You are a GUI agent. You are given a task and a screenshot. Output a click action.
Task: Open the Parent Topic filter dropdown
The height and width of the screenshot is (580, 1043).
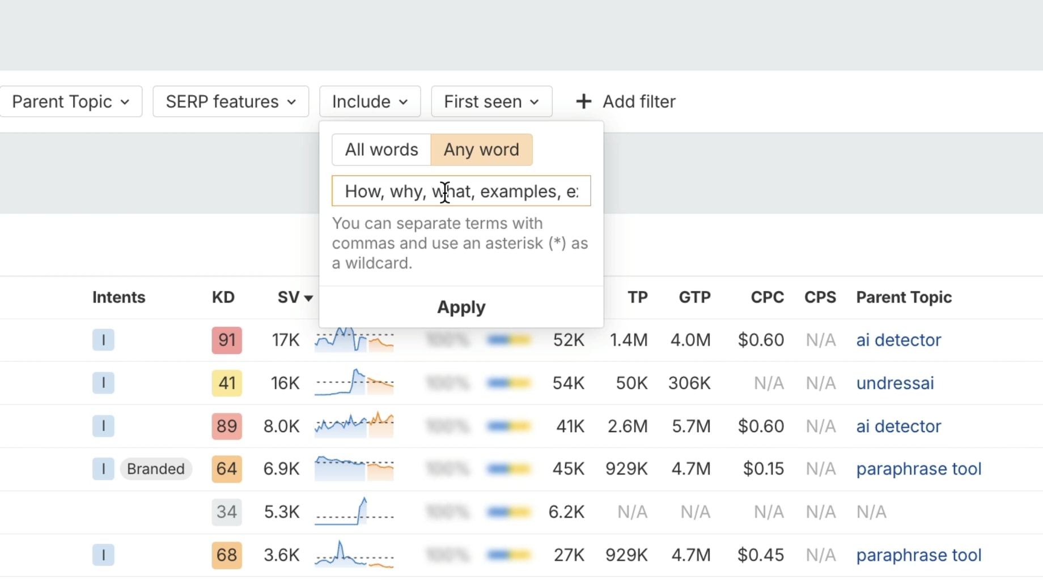71,101
